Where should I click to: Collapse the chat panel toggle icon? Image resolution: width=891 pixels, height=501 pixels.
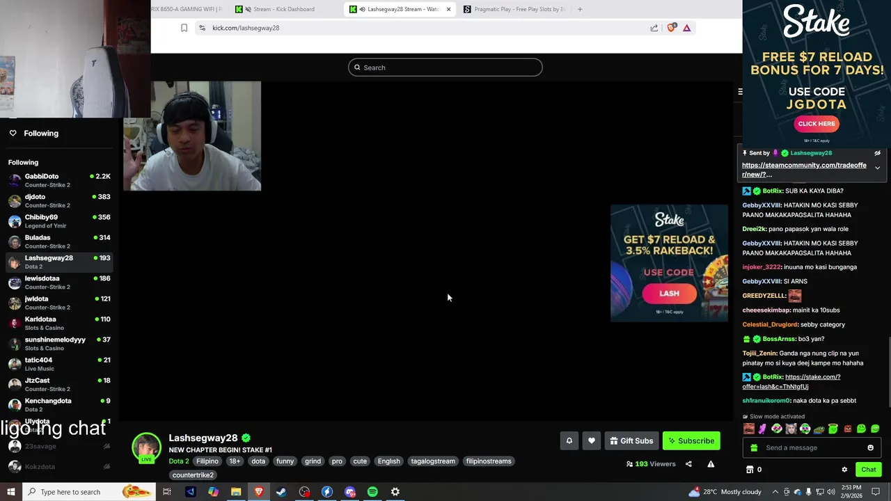740,91
